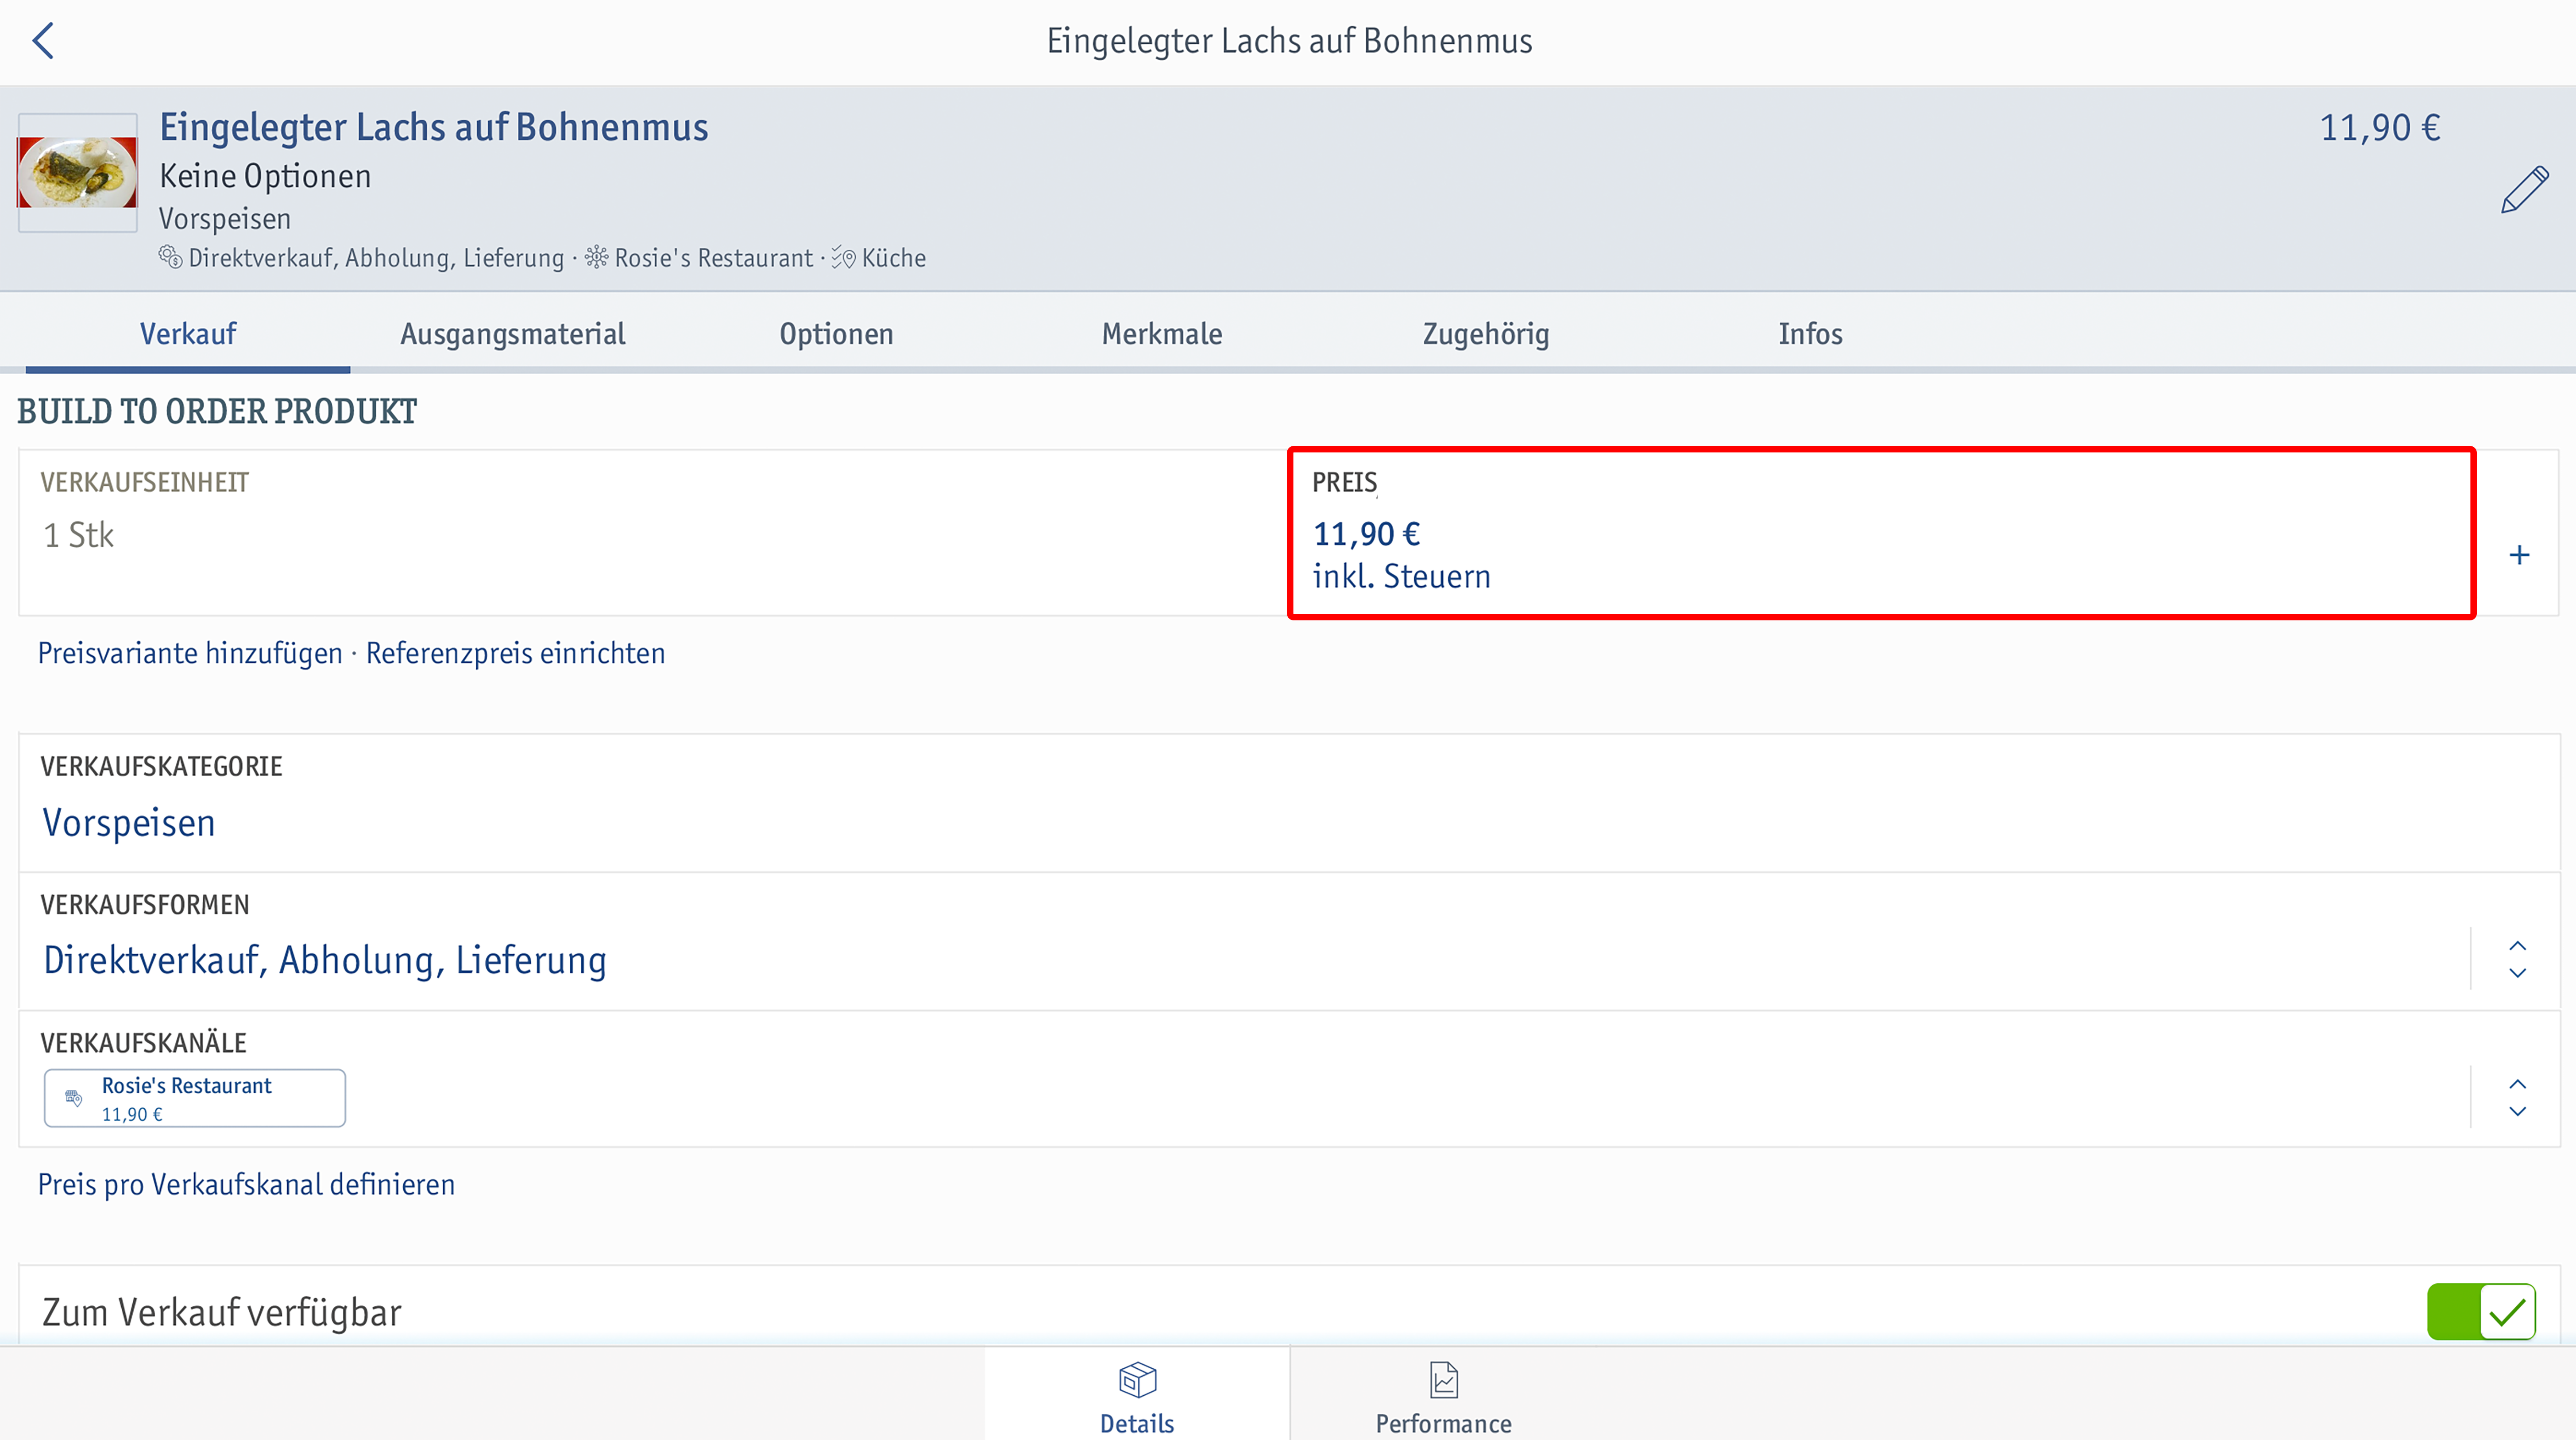
Task: Select the Rosie's Restaurant channel chip
Action: pyautogui.click(x=195, y=1098)
